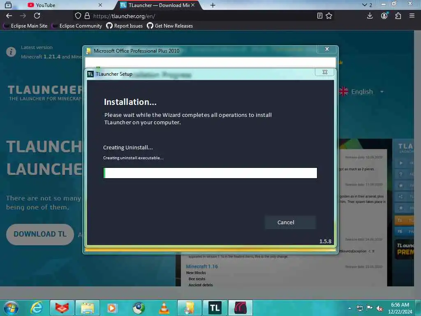The width and height of the screenshot is (421, 316).
Task: Open the Eclipse Main Site bookmark
Action: [26, 26]
